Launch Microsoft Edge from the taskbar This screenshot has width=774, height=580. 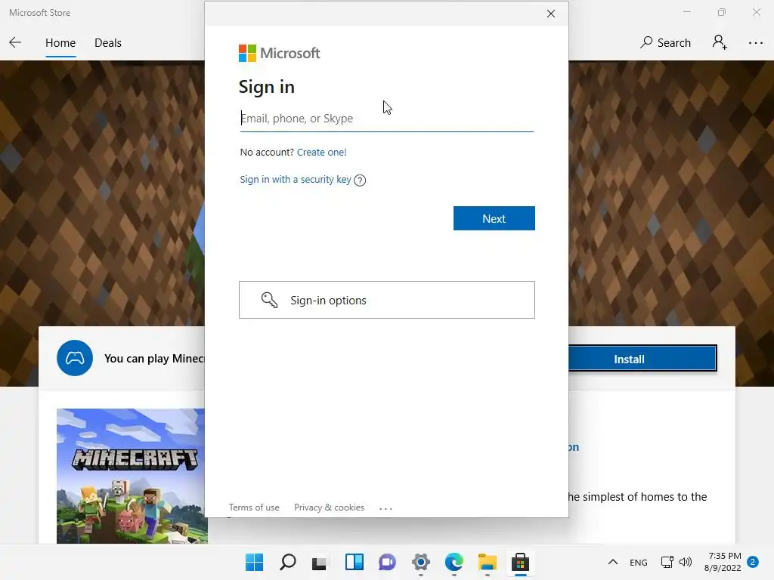[454, 562]
